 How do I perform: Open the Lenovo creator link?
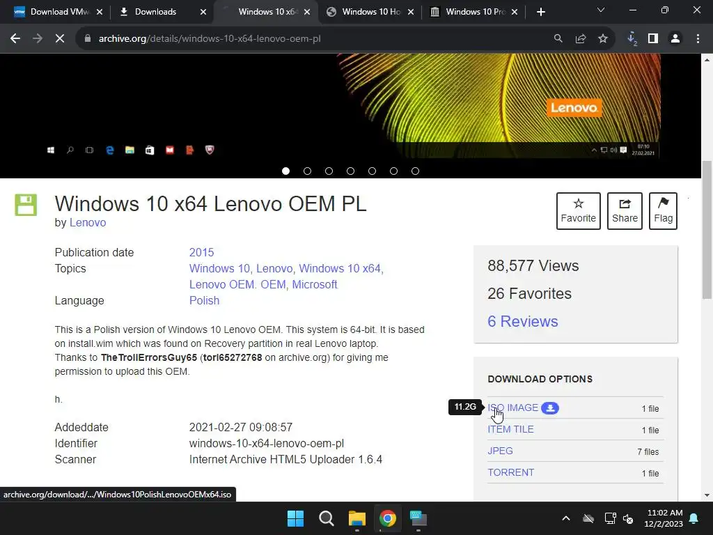coord(87,222)
